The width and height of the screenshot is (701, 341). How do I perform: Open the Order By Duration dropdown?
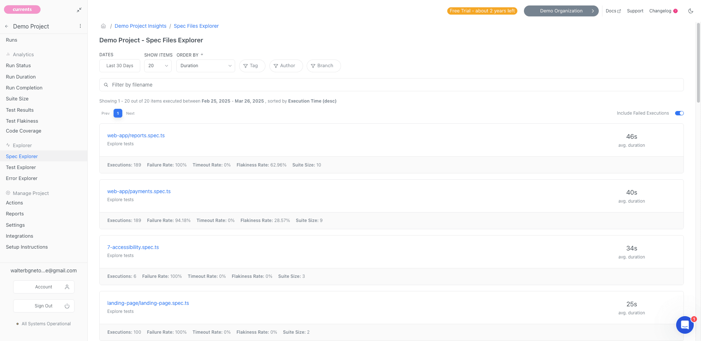coord(206,66)
